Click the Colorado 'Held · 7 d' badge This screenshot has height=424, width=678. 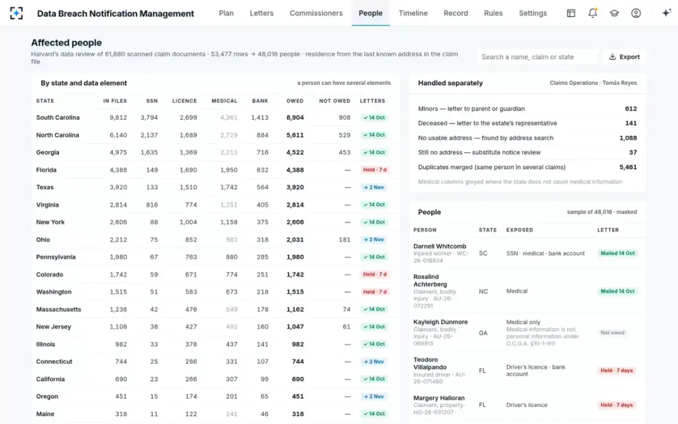click(x=375, y=274)
